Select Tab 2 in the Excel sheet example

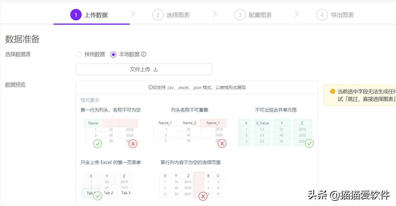coord(109,193)
